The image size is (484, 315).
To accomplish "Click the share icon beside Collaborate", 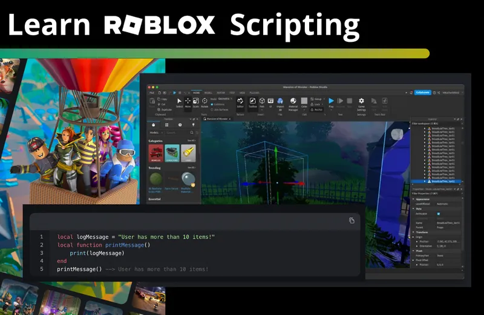I will (x=439, y=93).
